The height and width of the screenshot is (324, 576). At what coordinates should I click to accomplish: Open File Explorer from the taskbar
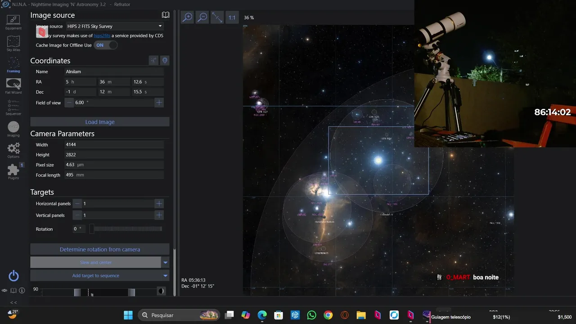pos(361,315)
